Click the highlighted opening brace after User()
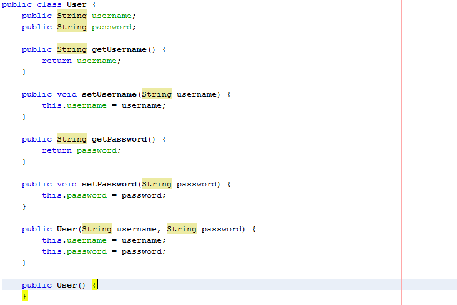 (x=94, y=284)
